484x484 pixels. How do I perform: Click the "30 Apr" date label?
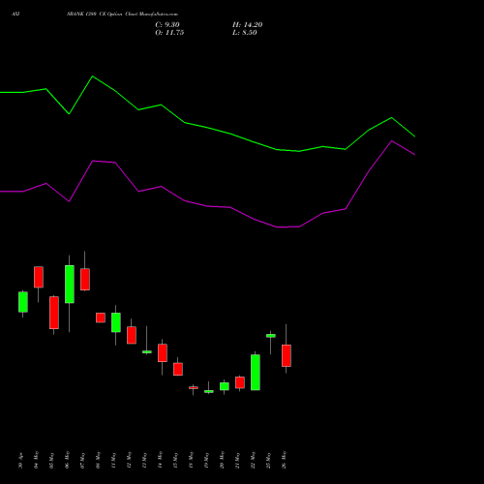(21, 461)
